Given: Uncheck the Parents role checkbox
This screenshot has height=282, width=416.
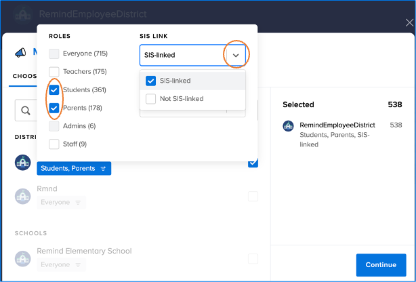Looking at the screenshot, I should pyautogui.click(x=54, y=108).
